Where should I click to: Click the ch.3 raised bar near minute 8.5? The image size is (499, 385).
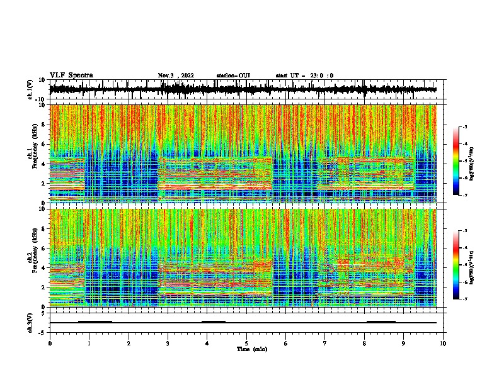coord(381,321)
